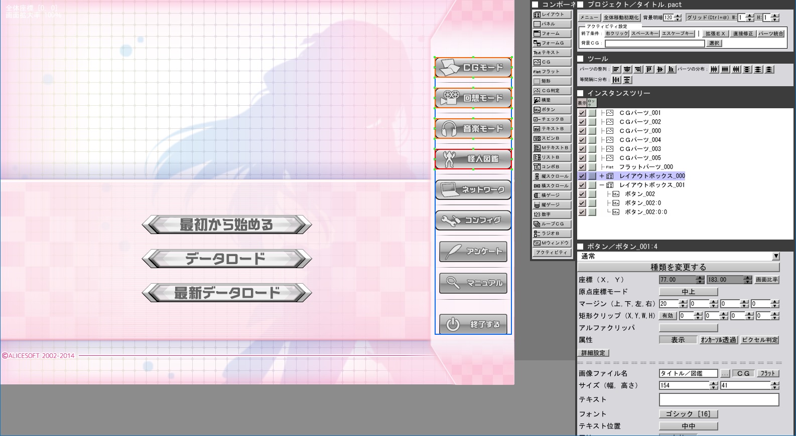Select the 縦スクロール component

pyautogui.click(x=552, y=176)
